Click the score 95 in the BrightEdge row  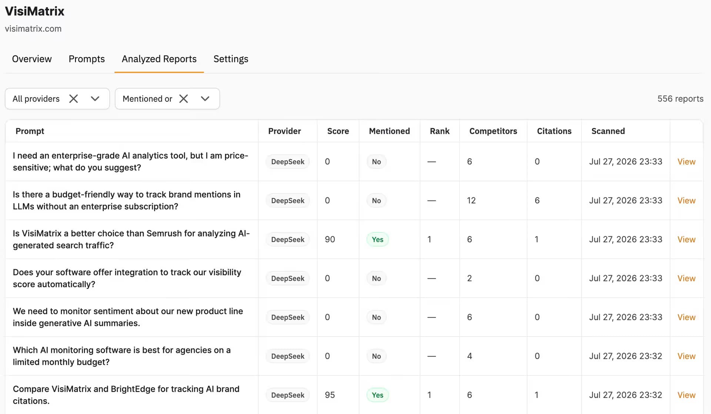(330, 395)
